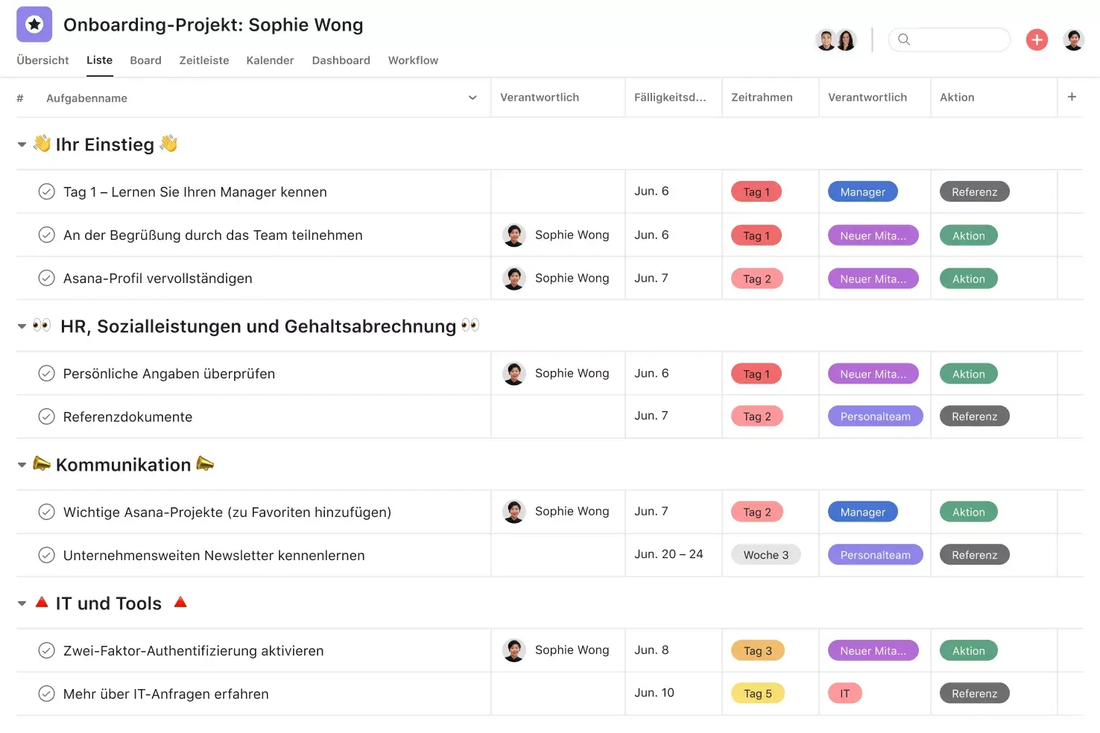Click the add column plus icon

coord(1072,97)
